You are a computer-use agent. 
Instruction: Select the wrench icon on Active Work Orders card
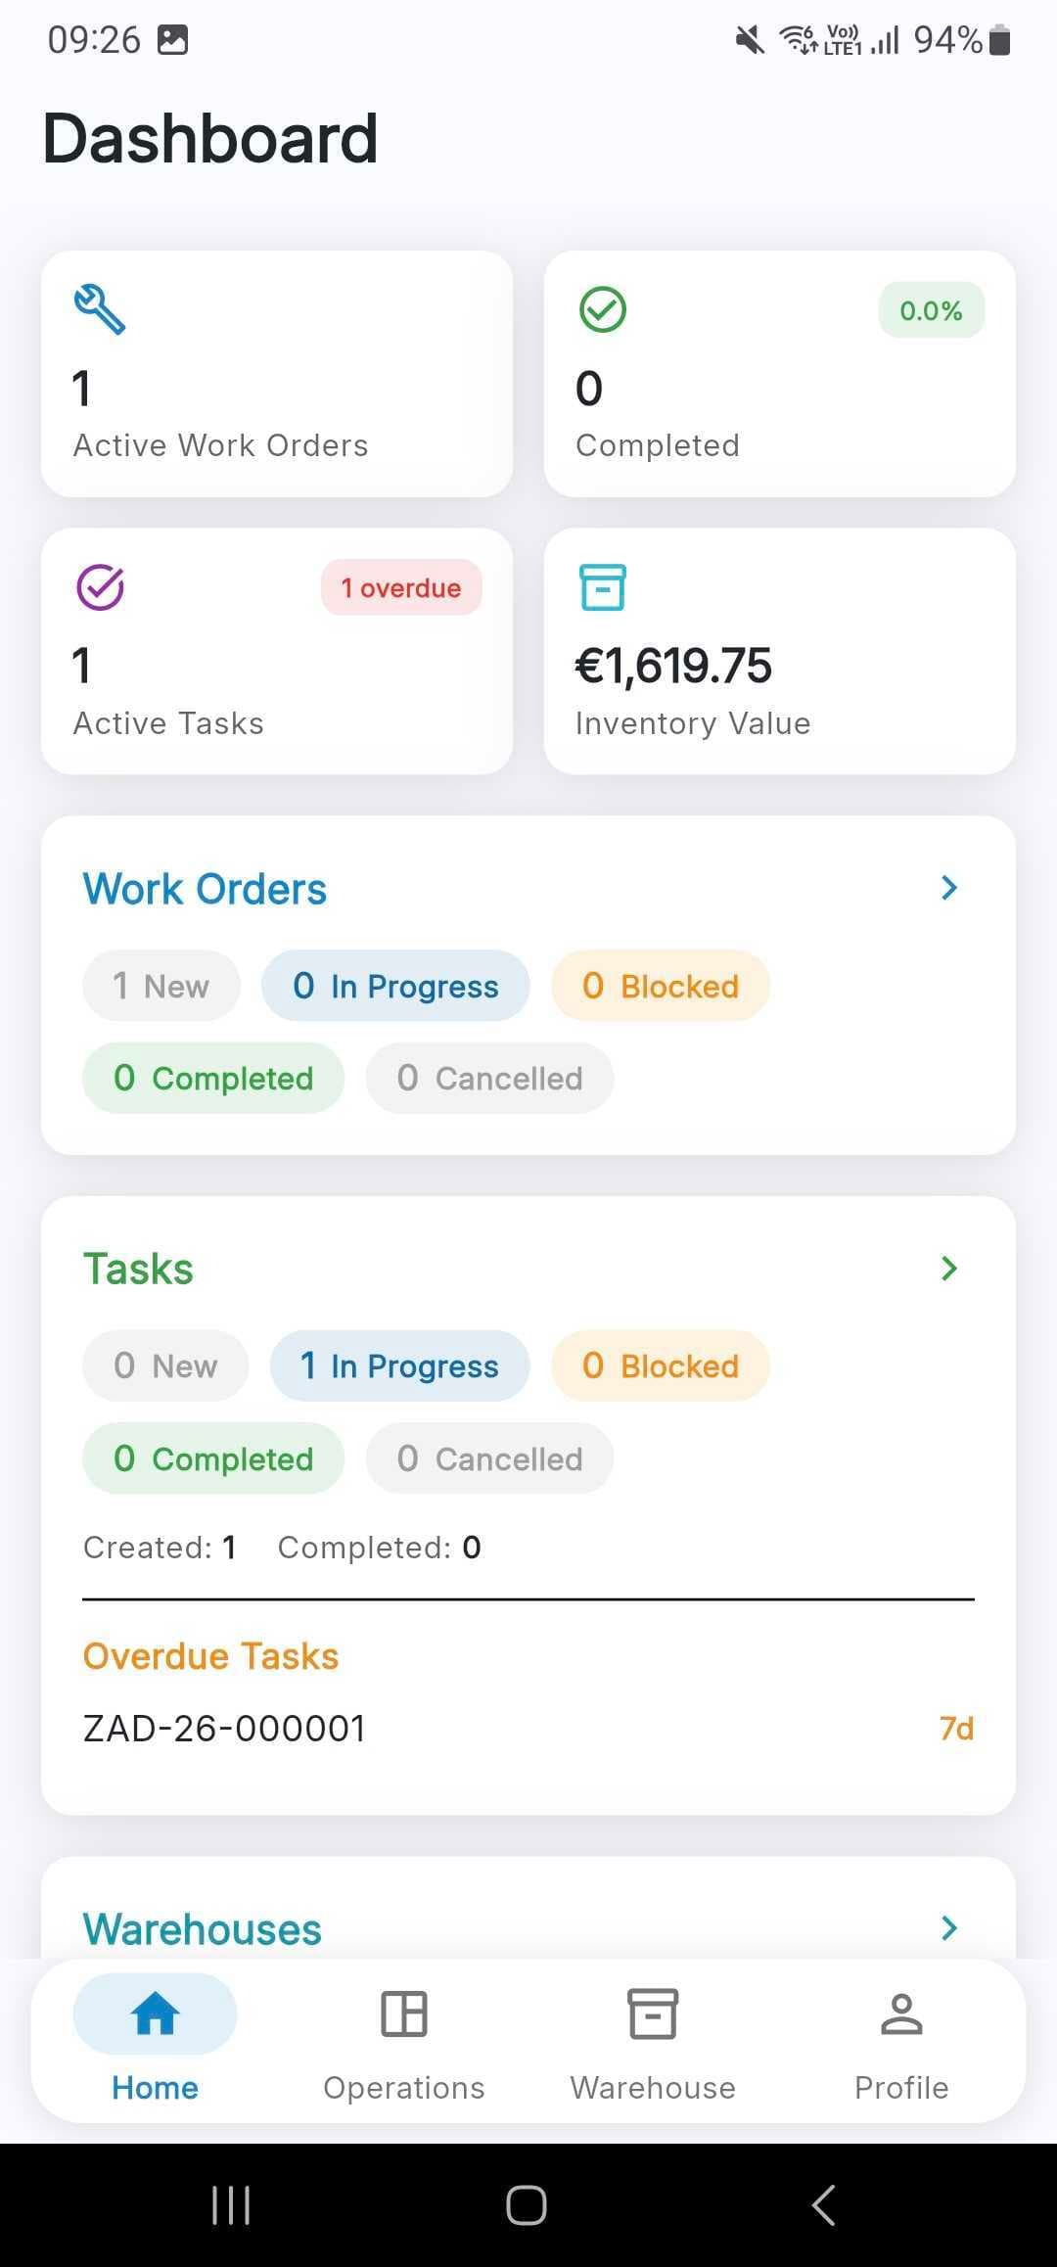pos(101,309)
